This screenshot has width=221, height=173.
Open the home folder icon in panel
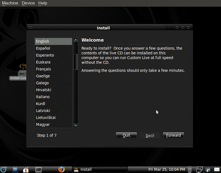pos(26,169)
